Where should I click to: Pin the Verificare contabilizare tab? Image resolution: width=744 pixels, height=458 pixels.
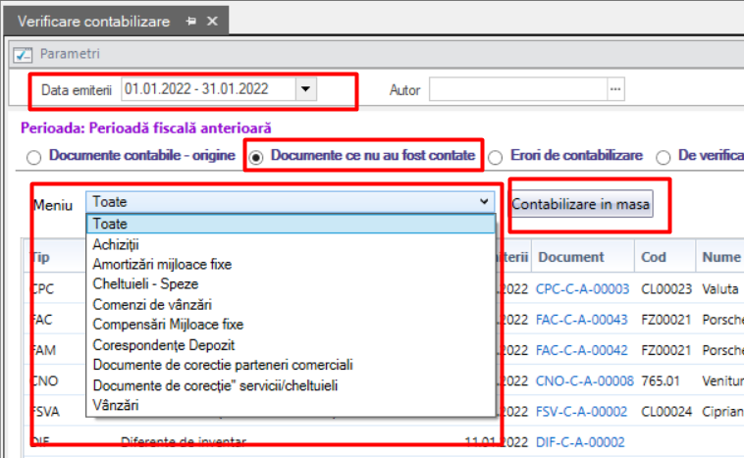point(191,22)
